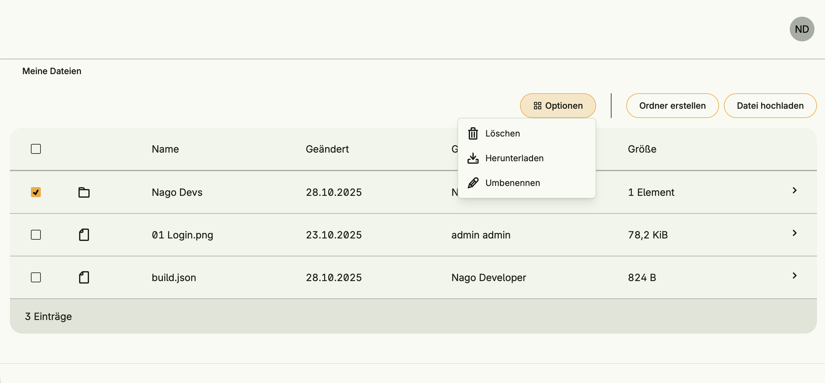Click the trash icon next to Löschen
The height and width of the screenshot is (383, 825).
pyautogui.click(x=473, y=133)
